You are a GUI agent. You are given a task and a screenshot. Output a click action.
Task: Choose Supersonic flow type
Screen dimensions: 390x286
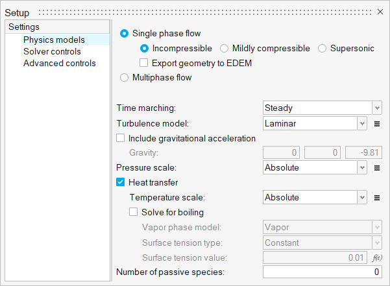coord(322,48)
